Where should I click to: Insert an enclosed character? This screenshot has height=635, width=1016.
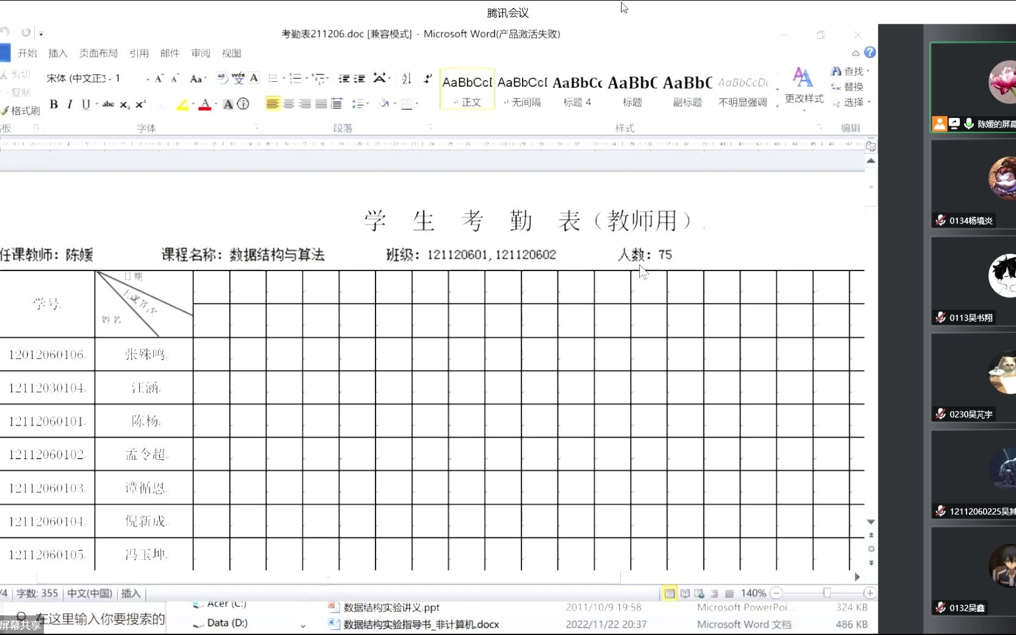click(x=243, y=104)
